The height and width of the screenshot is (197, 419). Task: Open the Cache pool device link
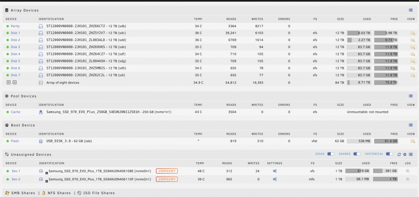click(x=16, y=112)
